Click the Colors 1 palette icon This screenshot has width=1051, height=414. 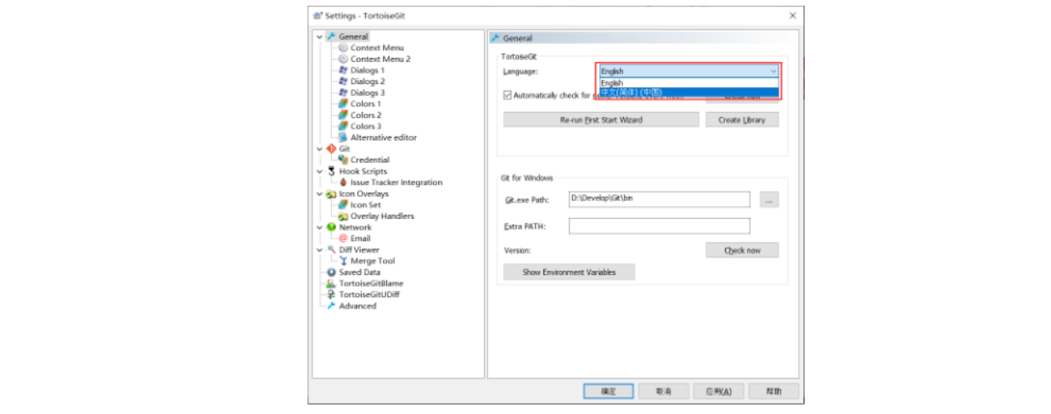click(x=343, y=103)
